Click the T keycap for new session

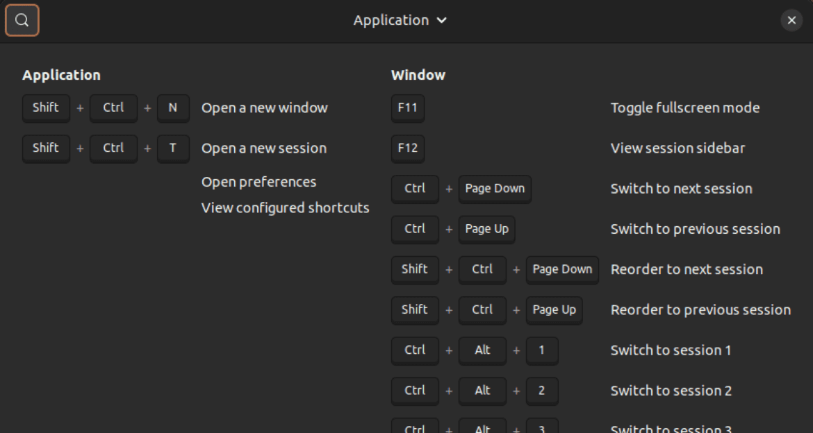pyautogui.click(x=173, y=148)
